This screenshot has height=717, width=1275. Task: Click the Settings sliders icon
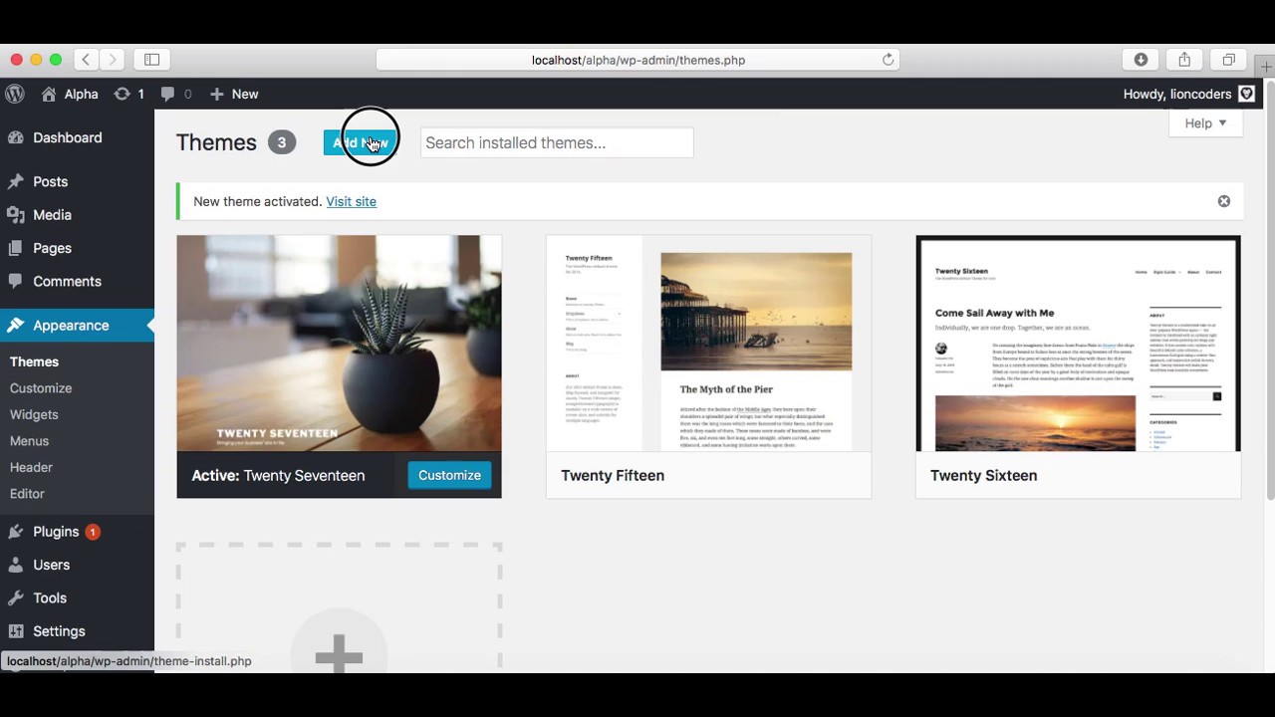coord(16,631)
